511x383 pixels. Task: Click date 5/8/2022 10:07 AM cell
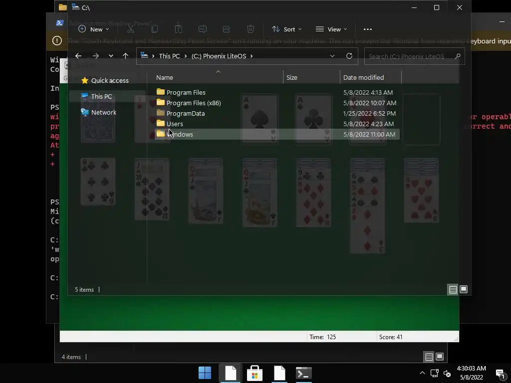[x=370, y=103]
